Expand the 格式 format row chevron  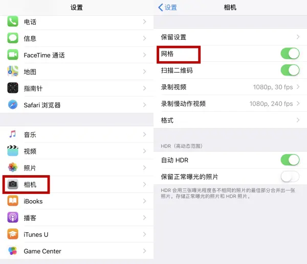[298, 120]
